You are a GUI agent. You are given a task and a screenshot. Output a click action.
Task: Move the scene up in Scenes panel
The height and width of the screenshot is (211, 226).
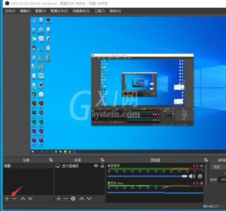click(x=23, y=199)
